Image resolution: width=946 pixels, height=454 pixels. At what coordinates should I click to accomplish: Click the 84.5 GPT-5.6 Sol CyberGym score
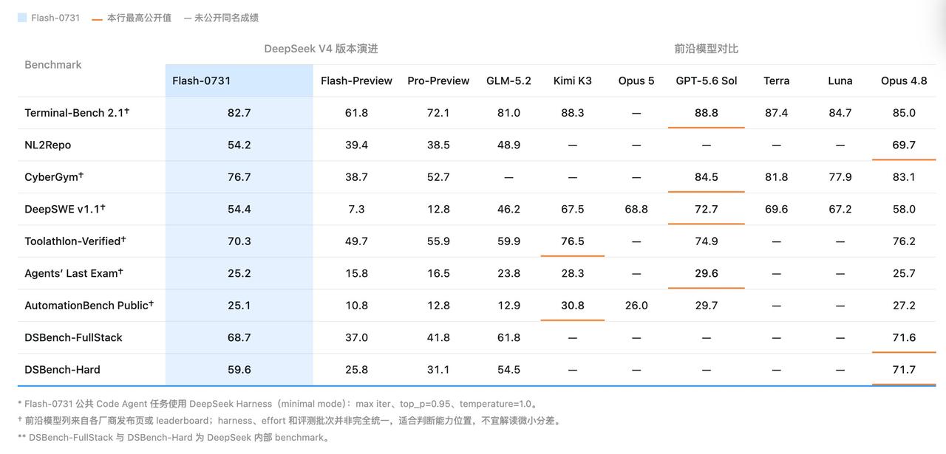coord(707,177)
